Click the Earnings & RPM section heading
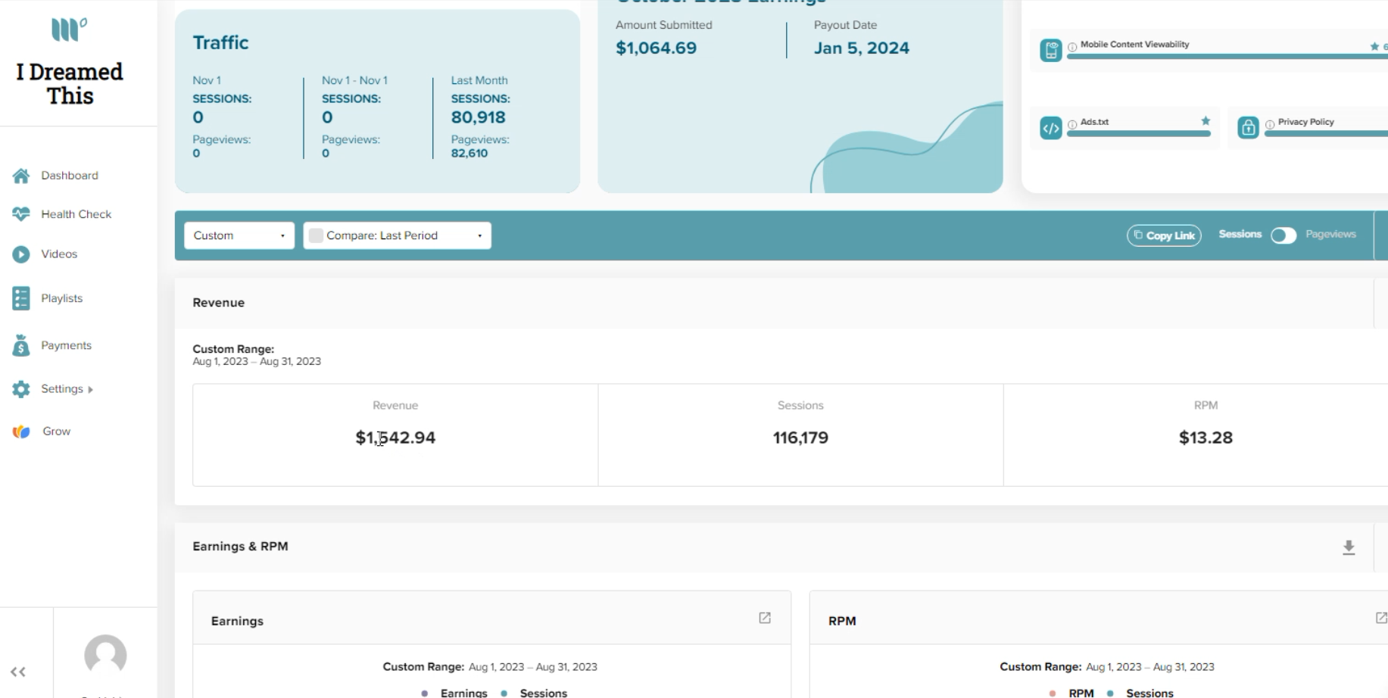This screenshot has height=698, width=1388. tap(240, 547)
